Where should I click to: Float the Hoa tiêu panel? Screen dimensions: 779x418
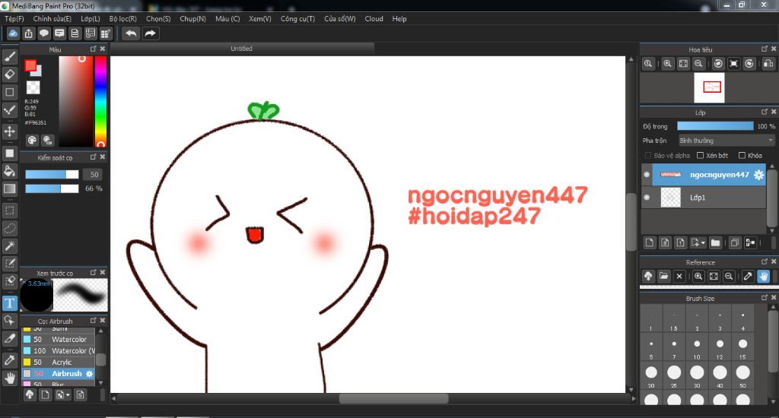(x=764, y=49)
